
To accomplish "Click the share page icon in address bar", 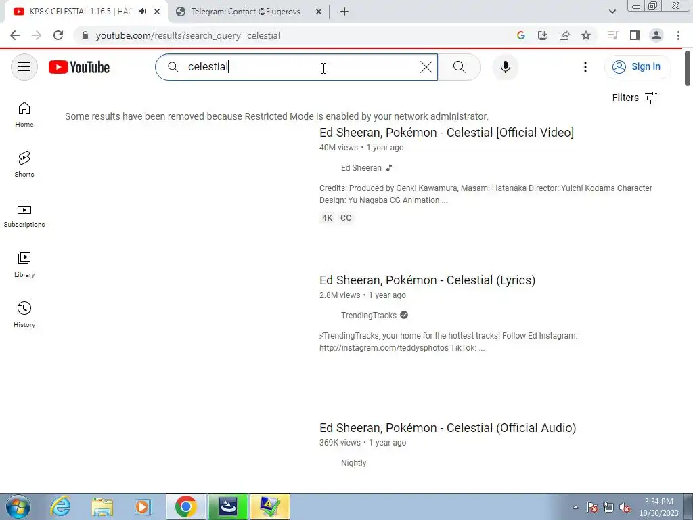I will click(564, 35).
